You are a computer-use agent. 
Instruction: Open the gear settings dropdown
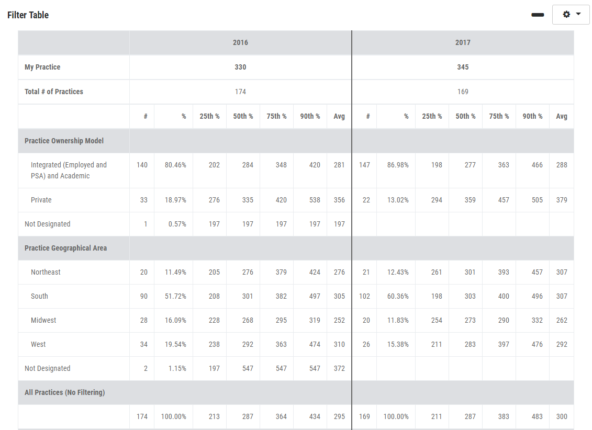pyautogui.click(x=571, y=15)
